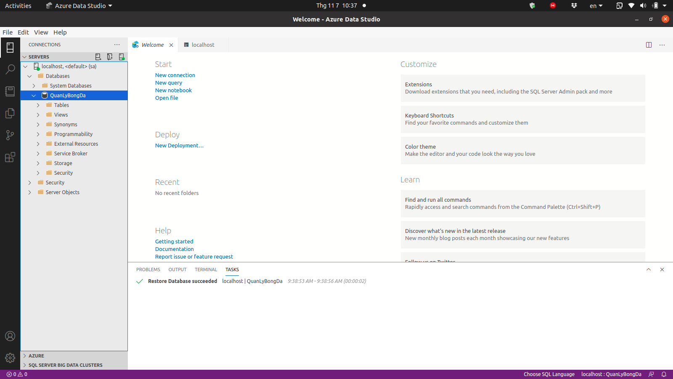Open the Dropbox tray icon
This screenshot has width=673, height=379.
click(574, 5)
